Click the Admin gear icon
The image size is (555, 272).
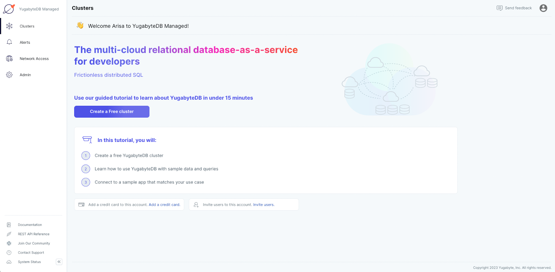tap(9, 75)
